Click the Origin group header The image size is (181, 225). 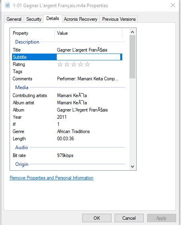(22, 164)
